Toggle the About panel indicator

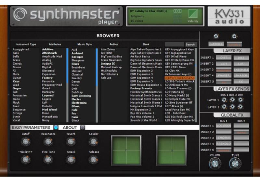(83, 127)
